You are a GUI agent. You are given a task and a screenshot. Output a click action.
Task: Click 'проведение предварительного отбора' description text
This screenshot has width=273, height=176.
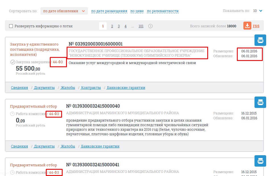tap(137, 127)
